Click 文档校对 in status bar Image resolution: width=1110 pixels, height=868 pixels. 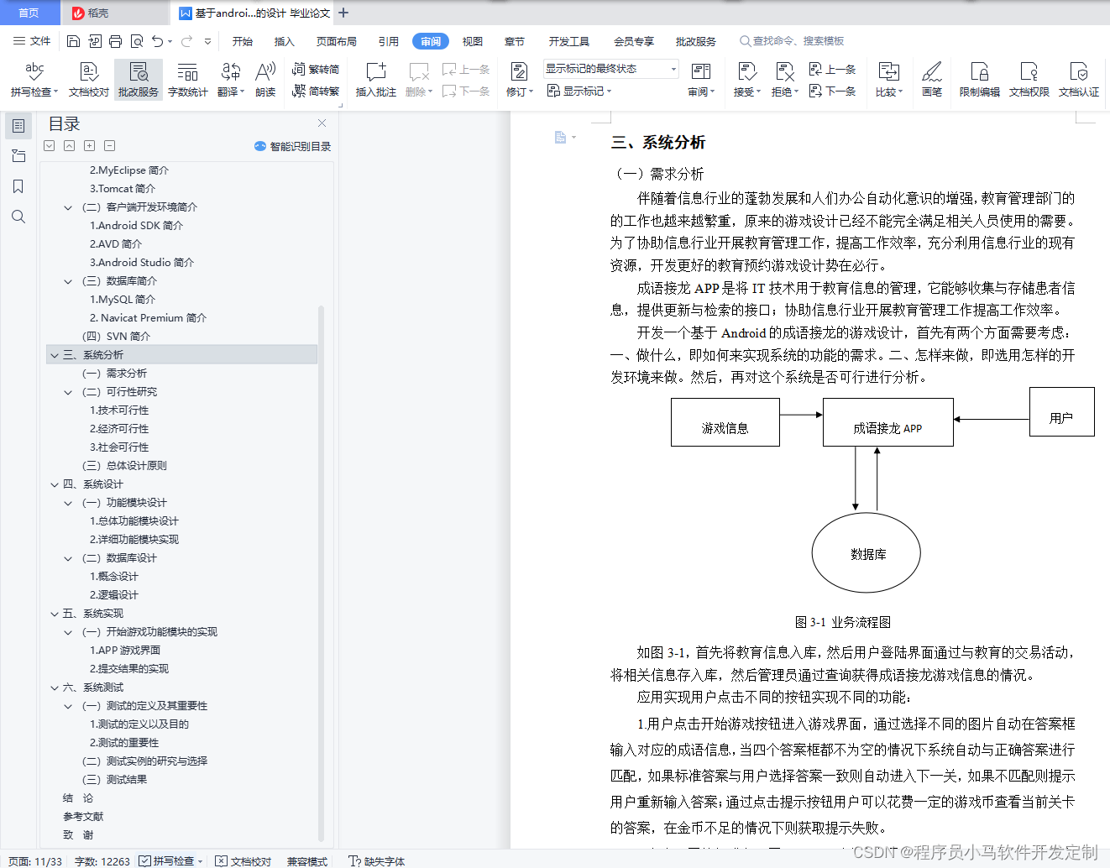tap(243, 861)
